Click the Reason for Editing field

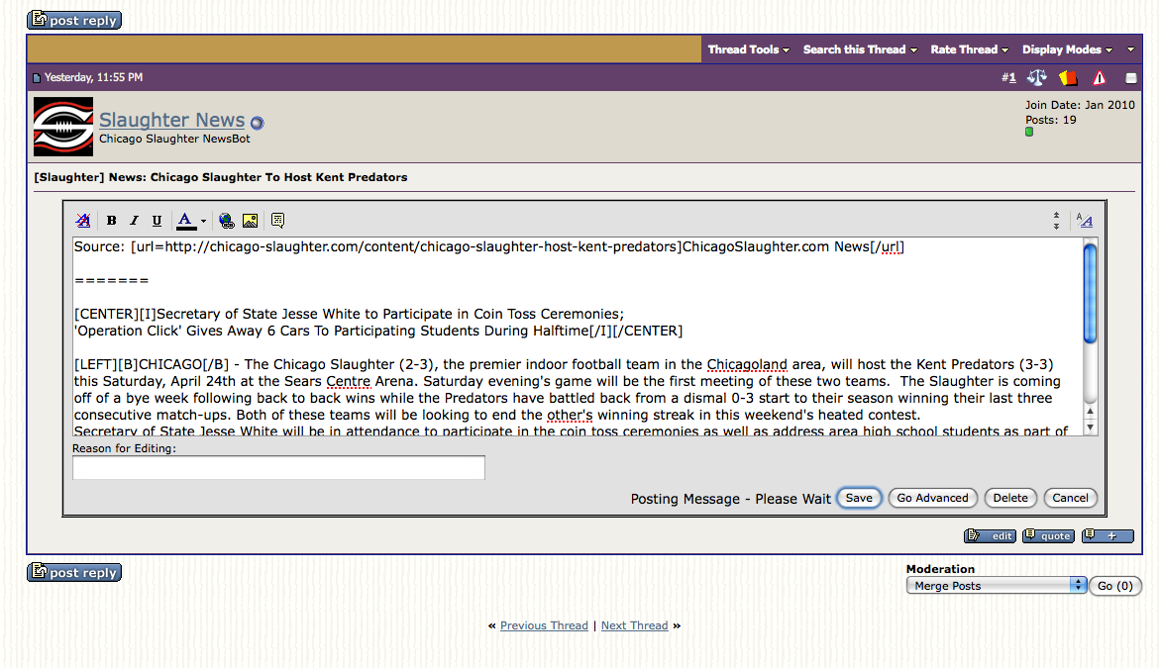[278, 467]
